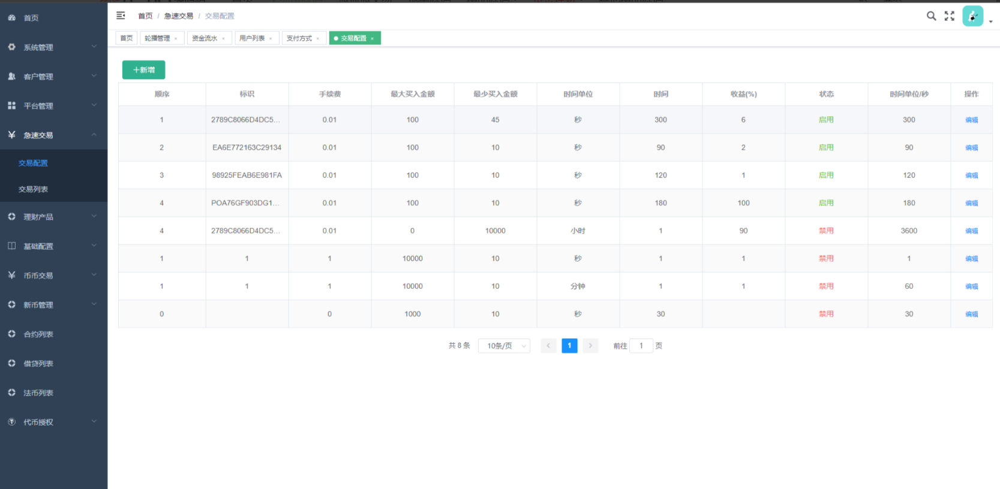Open the user avatar menu

point(972,16)
